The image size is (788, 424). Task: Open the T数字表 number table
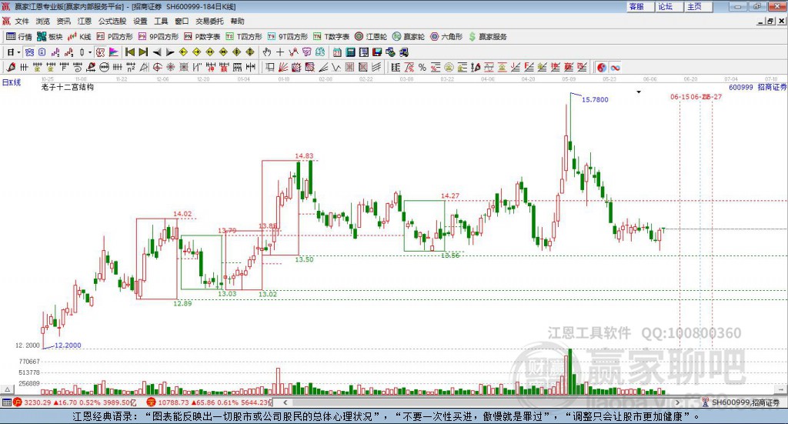pyautogui.click(x=331, y=37)
